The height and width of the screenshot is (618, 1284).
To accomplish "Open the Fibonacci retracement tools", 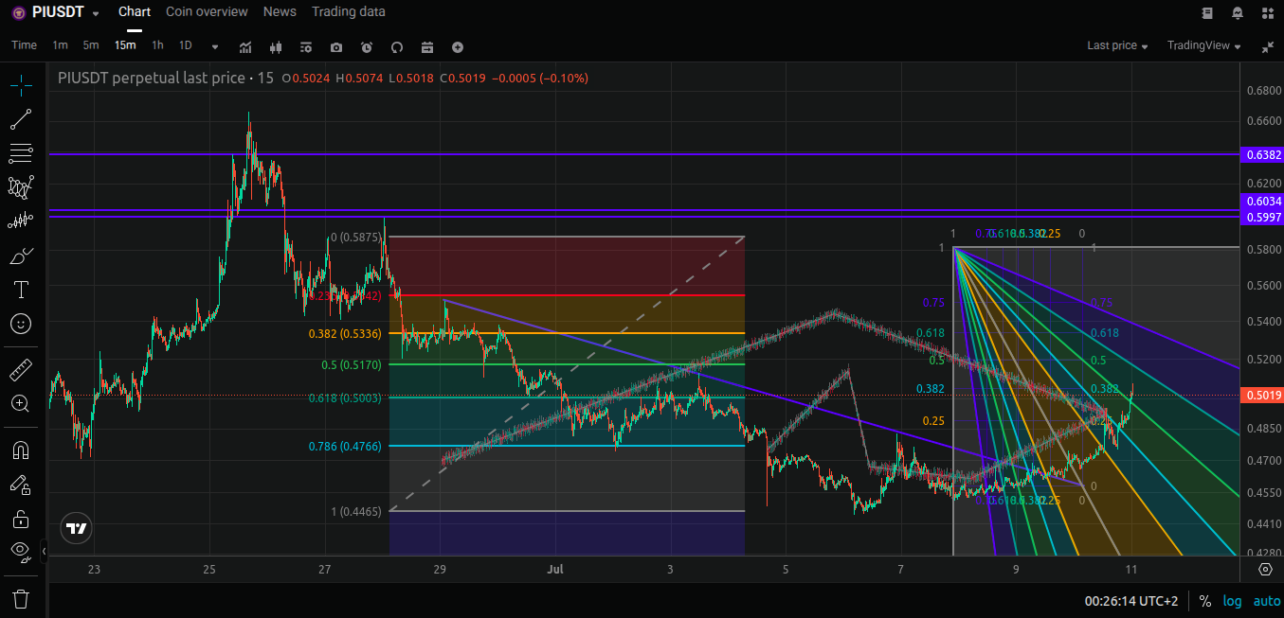I will (21, 153).
